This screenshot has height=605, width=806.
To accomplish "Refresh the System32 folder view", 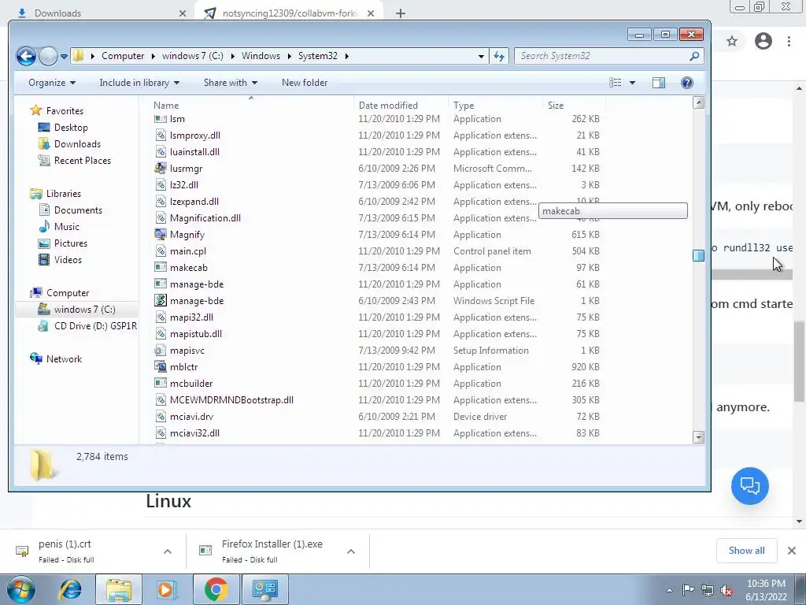I will 499,56.
